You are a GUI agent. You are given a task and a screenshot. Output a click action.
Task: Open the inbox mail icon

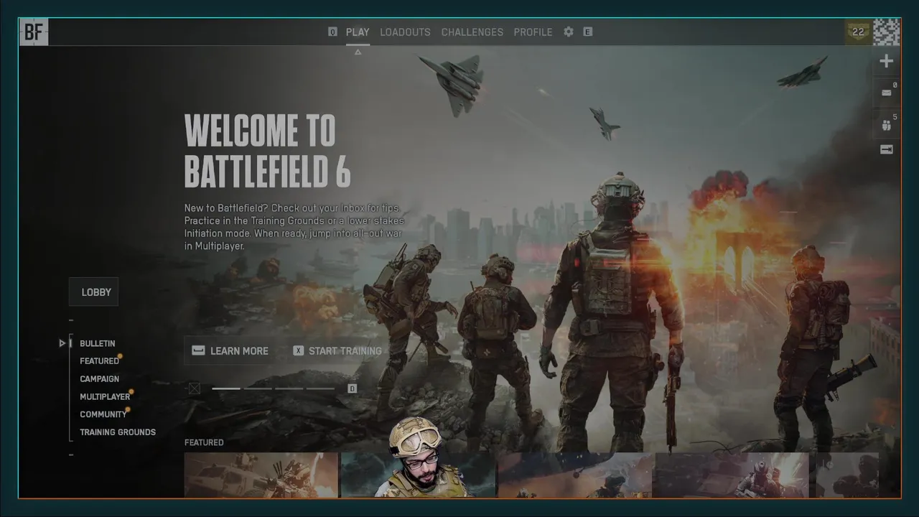click(887, 93)
